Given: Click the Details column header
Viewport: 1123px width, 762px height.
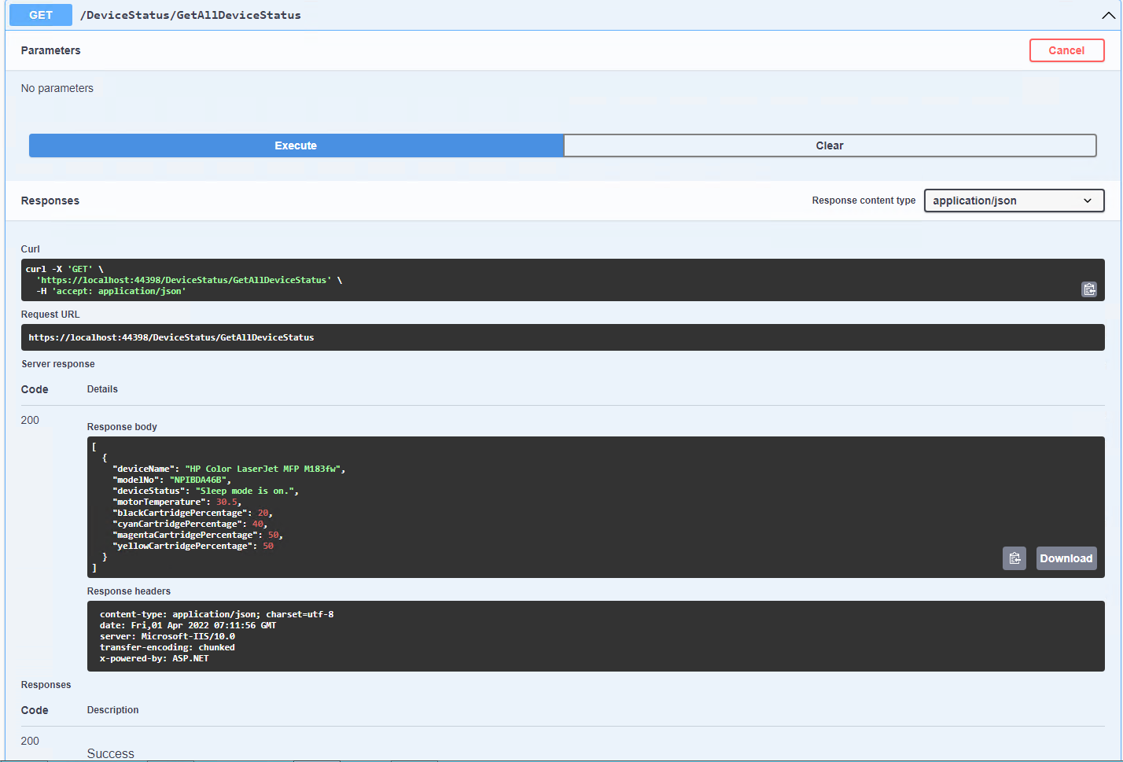Looking at the screenshot, I should (x=102, y=389).
